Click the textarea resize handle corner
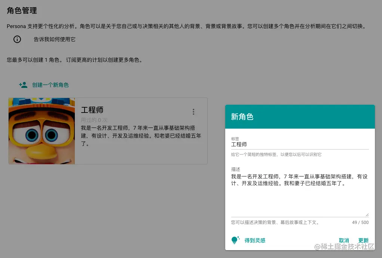Image resolution: width=382 pixels, height=258 pixels. coord(368,214)
